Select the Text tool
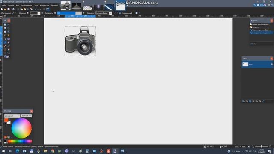Image resolution: width=274 pixels, height=154 pixels. [5, 53]
